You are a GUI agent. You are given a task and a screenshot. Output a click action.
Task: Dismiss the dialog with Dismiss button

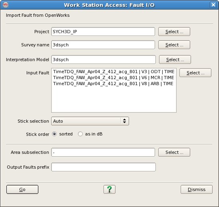197,189
